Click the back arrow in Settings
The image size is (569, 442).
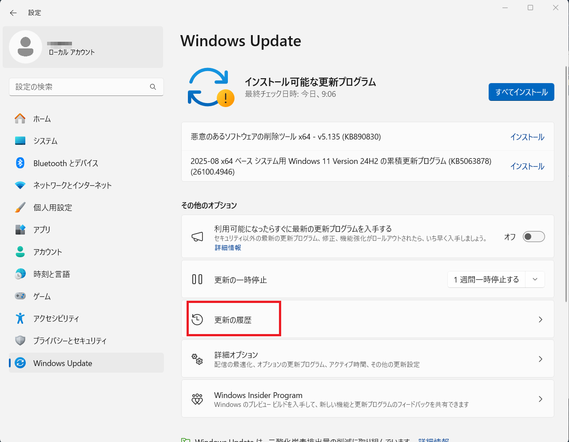13,13
